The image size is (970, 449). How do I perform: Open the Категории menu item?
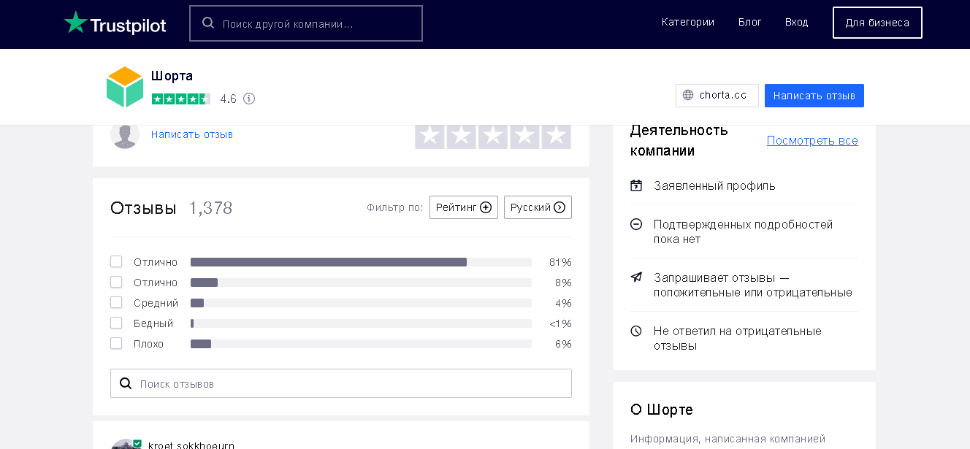coord(687,22)
